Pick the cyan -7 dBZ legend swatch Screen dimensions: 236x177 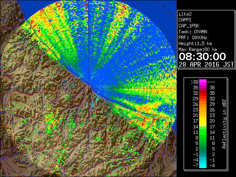click(x=203, y=166)
